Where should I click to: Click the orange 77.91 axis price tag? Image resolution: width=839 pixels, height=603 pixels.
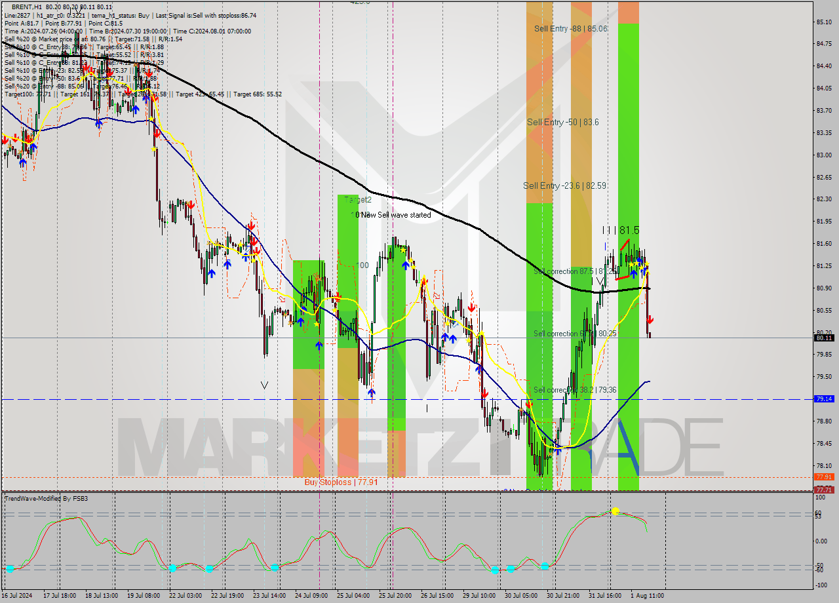click(x=824, y=477)
